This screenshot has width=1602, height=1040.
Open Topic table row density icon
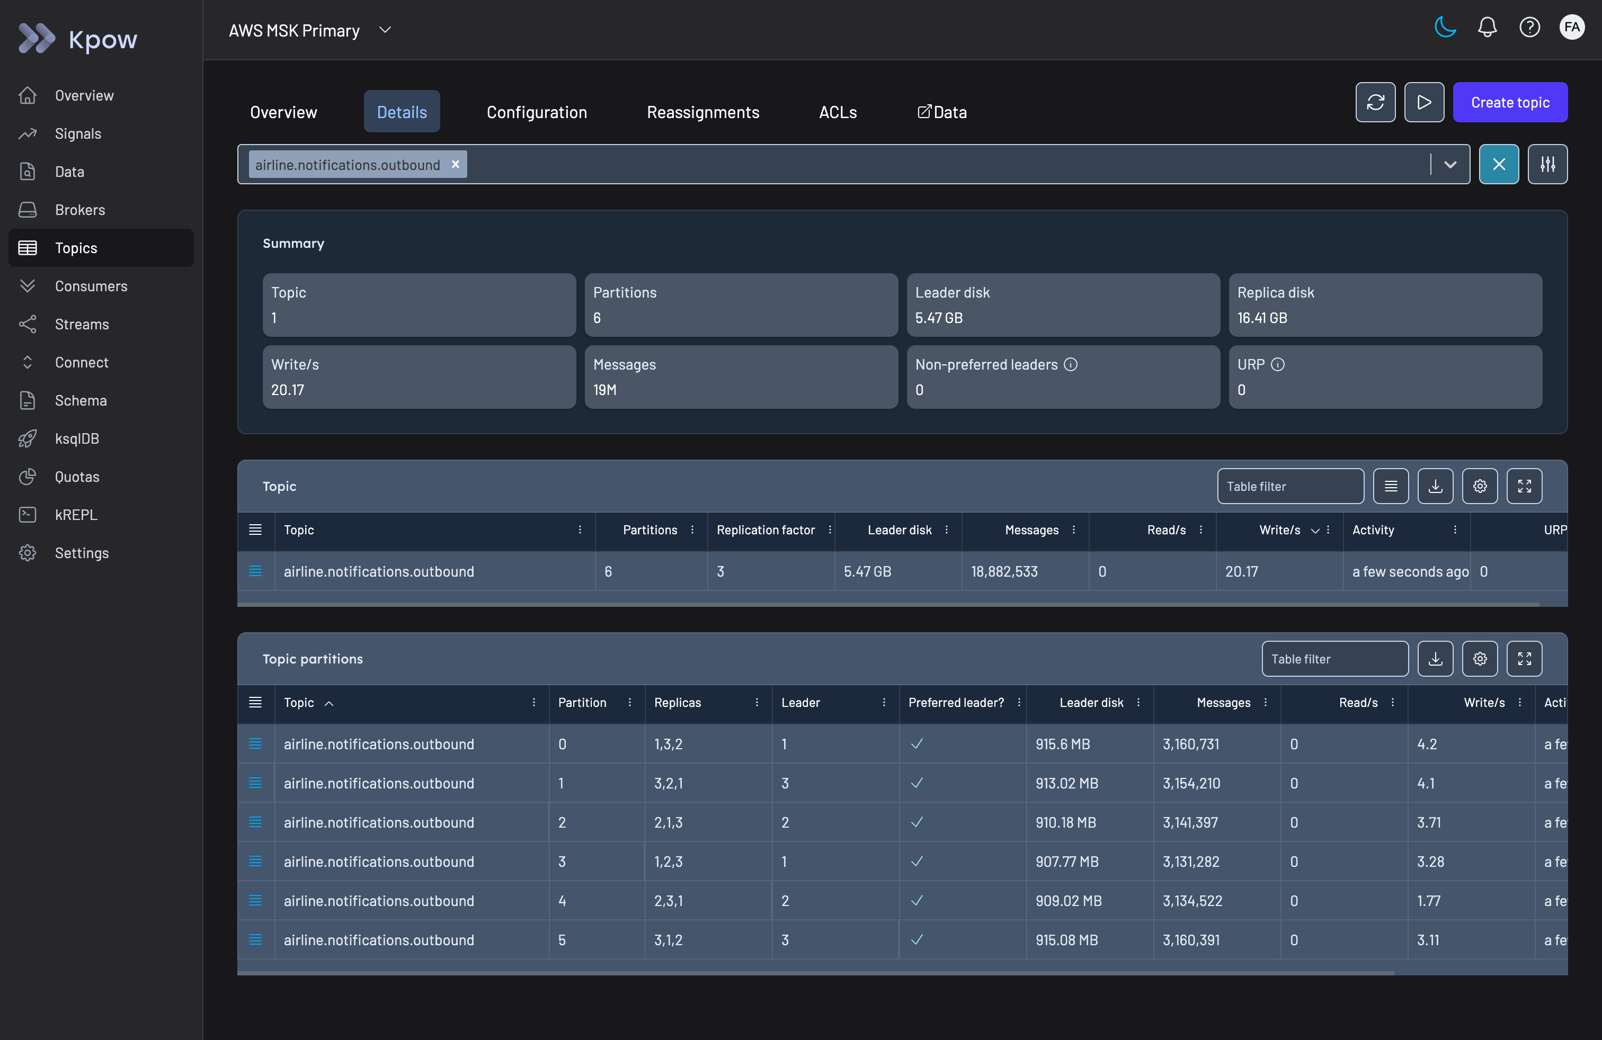(x=1391, y=486)
